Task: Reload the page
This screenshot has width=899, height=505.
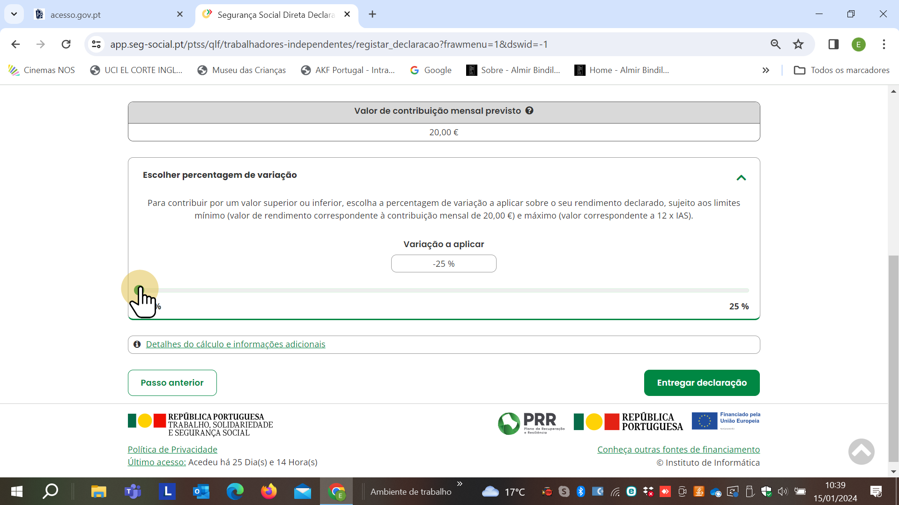Action: (66, 44)
